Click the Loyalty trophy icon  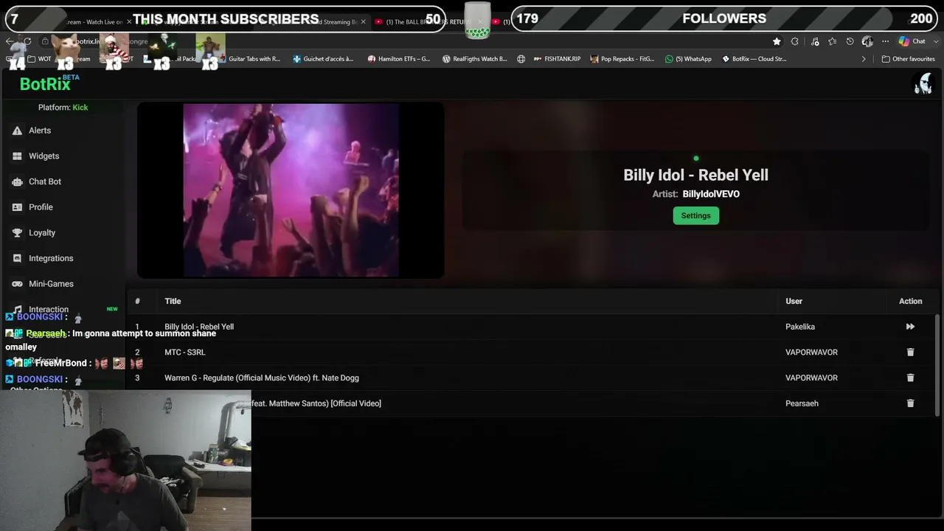point(17,233)
